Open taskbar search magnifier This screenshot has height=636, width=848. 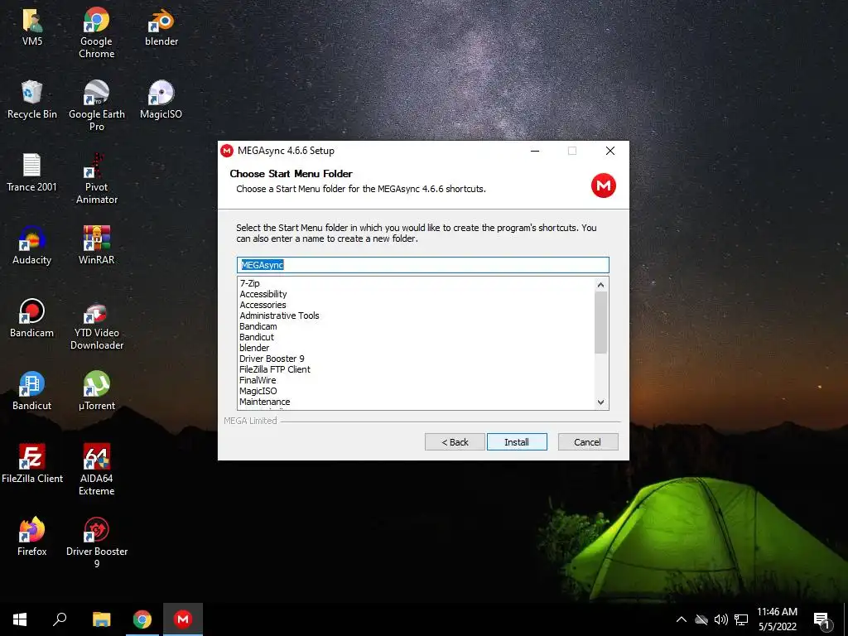pos(60,619)
